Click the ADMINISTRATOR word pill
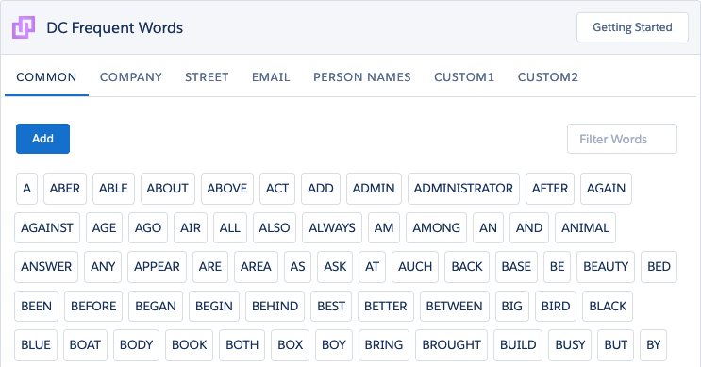The width and height of the screenshot is (701, 367). (463, 189)
